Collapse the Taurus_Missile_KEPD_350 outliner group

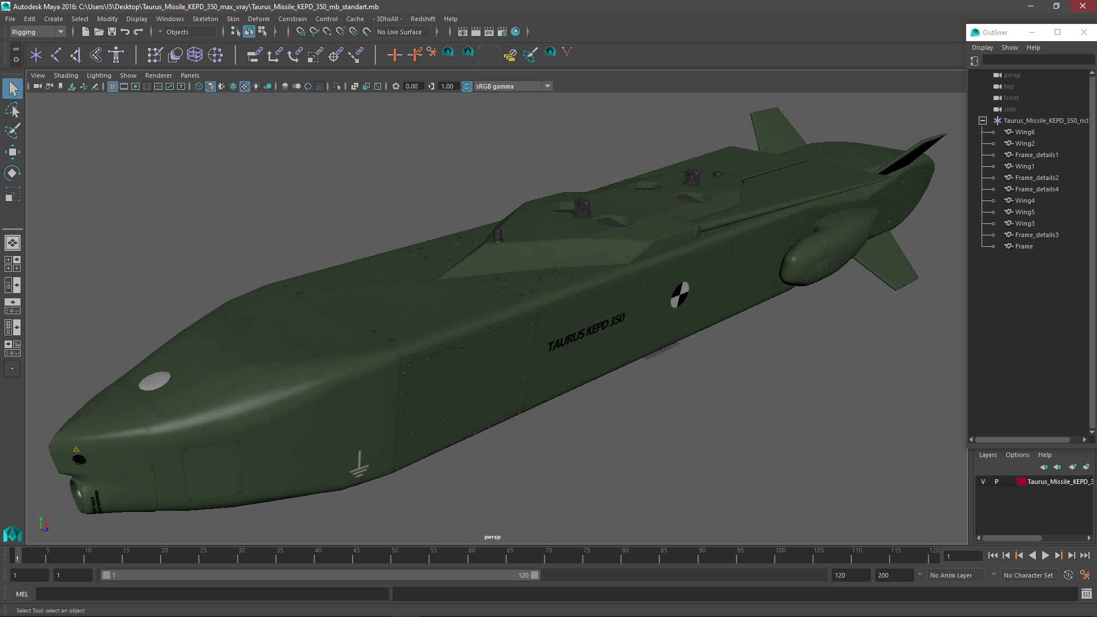point(983,121)
